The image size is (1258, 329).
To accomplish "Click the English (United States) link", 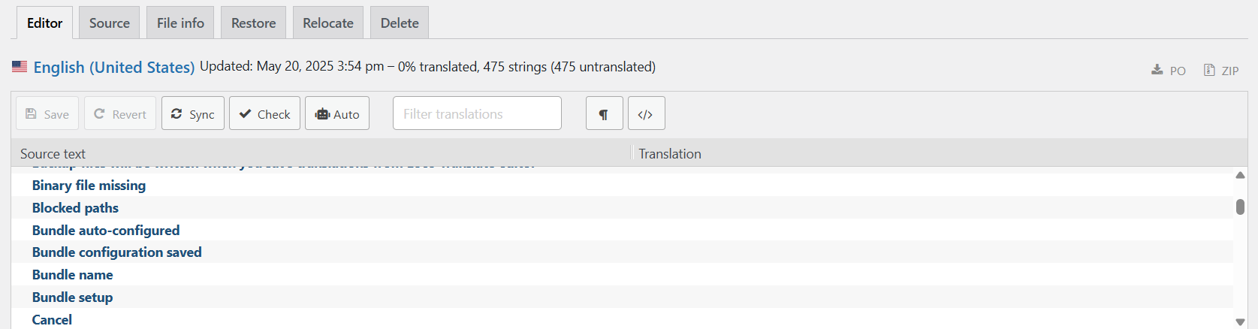I will tap(114, 67).
